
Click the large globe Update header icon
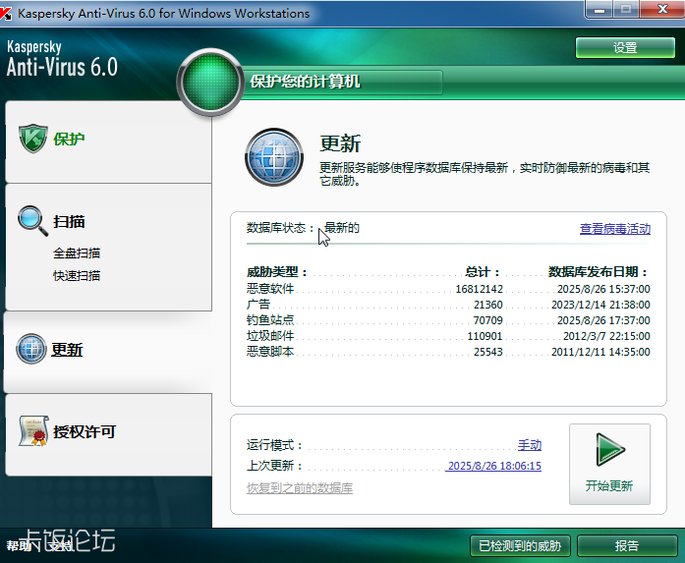click(x=274, y=157)
